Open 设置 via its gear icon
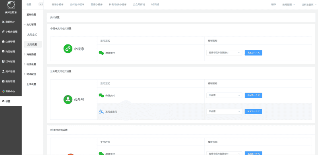 (x=3, y=101)
